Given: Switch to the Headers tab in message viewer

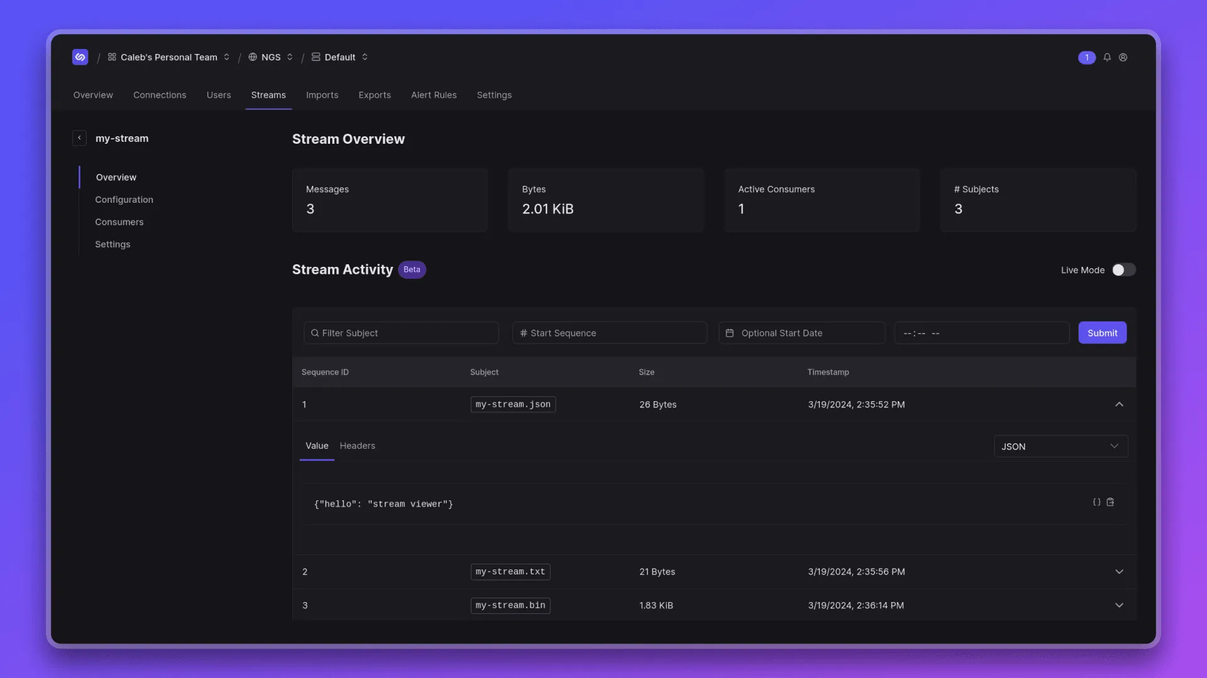Looking at the screenshot, I should (357, 445).
